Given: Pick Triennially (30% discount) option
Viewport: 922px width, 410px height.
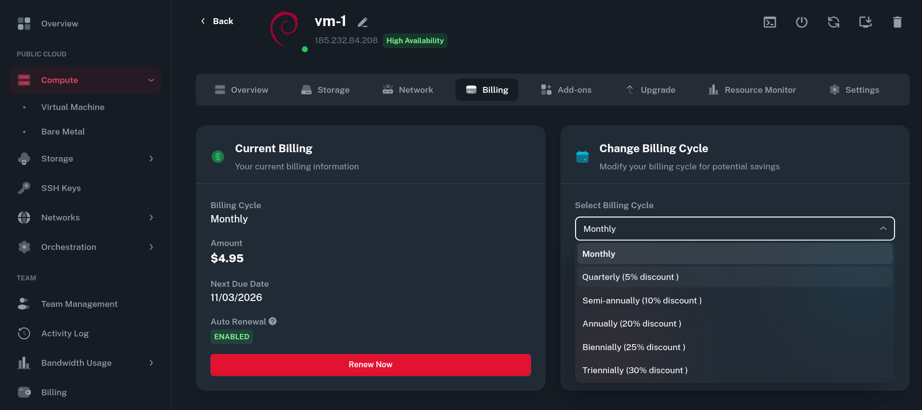Looking at the screenshot, I should pos(634,370).
